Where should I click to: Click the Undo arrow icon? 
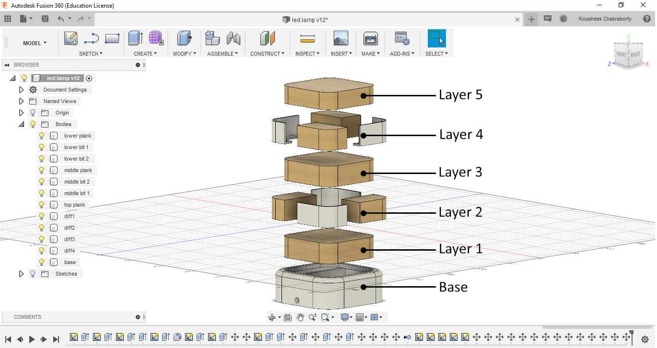coord(60,18)
